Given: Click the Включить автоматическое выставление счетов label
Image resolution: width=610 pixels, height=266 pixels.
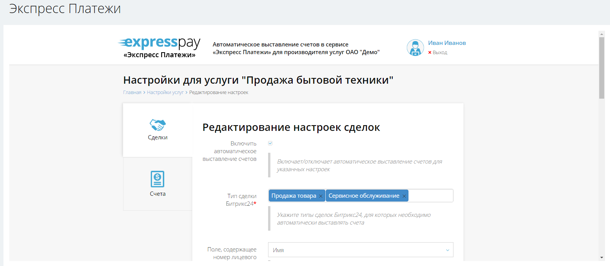Looking at the screenshot, I should 230,151.
